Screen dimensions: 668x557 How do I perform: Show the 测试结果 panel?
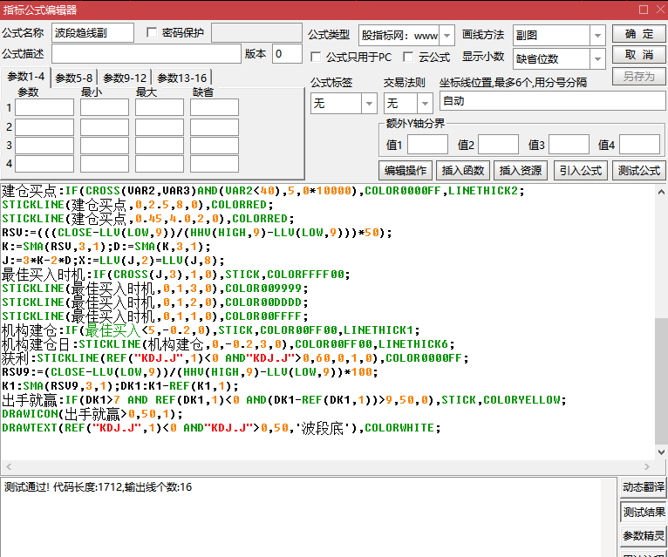[644, 512]
